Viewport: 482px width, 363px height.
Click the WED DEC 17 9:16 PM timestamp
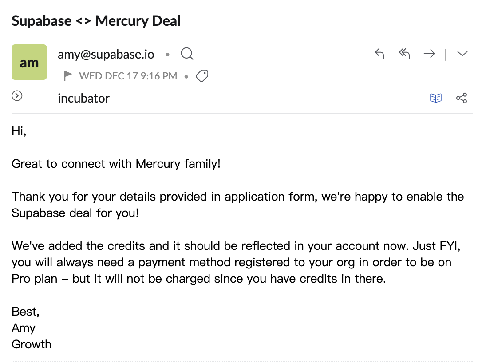128,76
